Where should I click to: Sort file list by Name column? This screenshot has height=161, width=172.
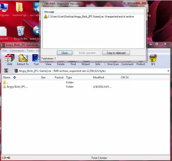[7, 77]
